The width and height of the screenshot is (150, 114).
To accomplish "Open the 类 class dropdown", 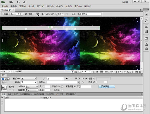I will 55,79.
